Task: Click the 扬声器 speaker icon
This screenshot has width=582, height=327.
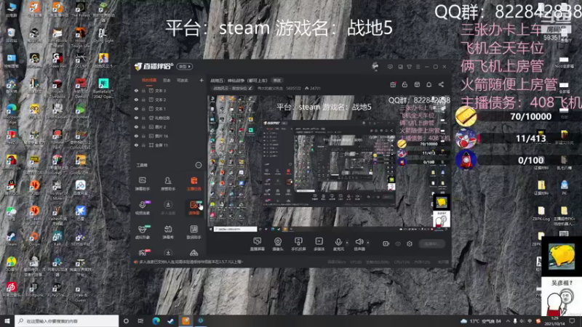Action: click(x=359, y=243)
